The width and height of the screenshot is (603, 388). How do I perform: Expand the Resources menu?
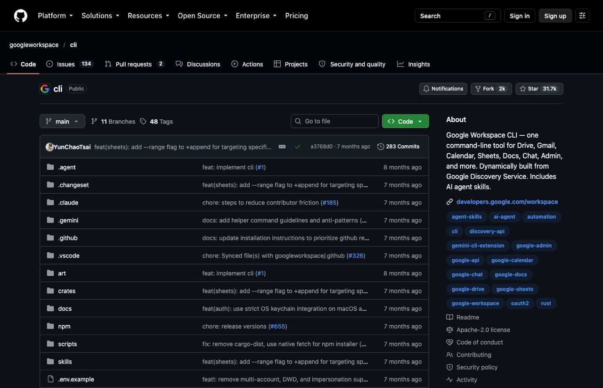148,16
